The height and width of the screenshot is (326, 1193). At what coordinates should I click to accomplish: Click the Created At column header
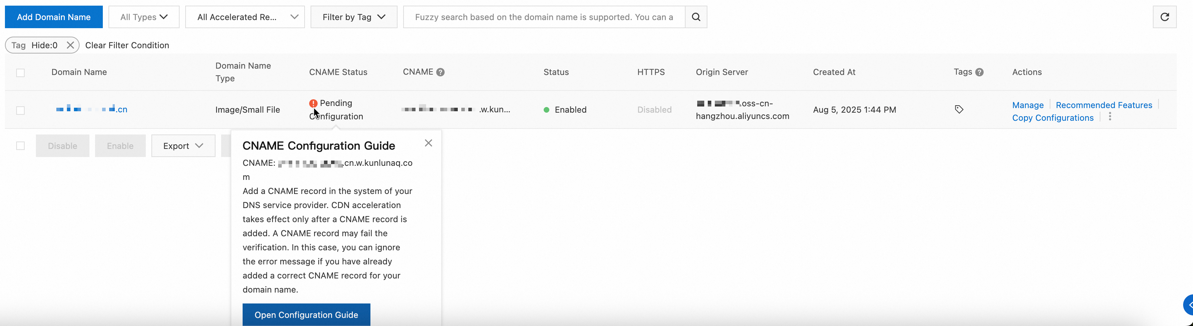(834, 72)
